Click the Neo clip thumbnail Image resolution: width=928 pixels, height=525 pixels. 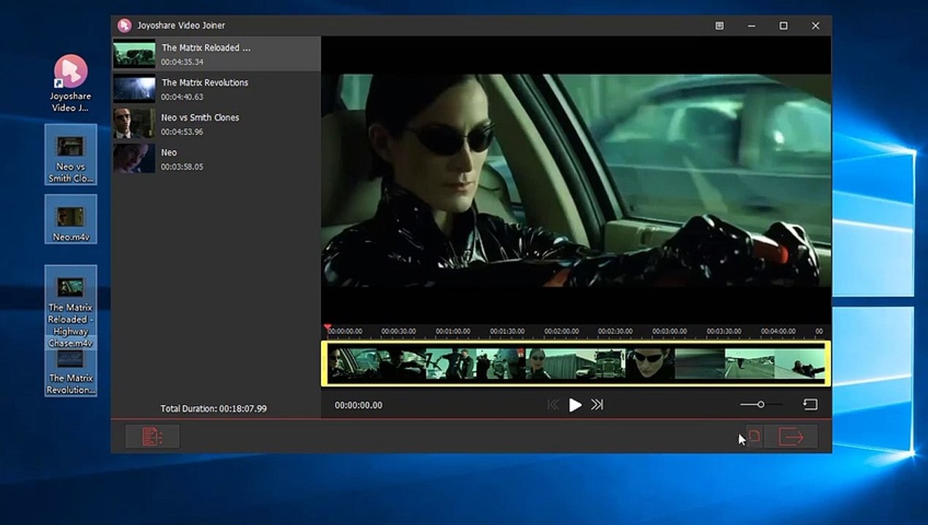coord(134,159)
